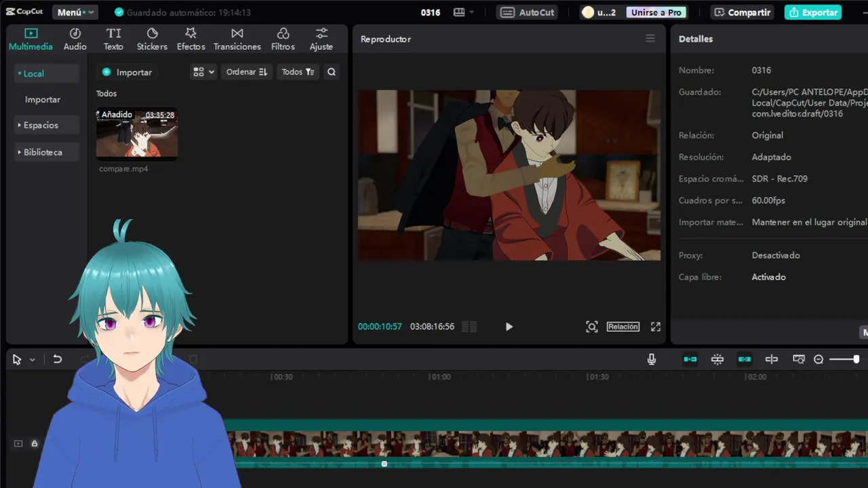Image resolution: width=868 pixels, height=488 pixels.
Task: Adjust the timeline zoom slider
Action: 844,359
